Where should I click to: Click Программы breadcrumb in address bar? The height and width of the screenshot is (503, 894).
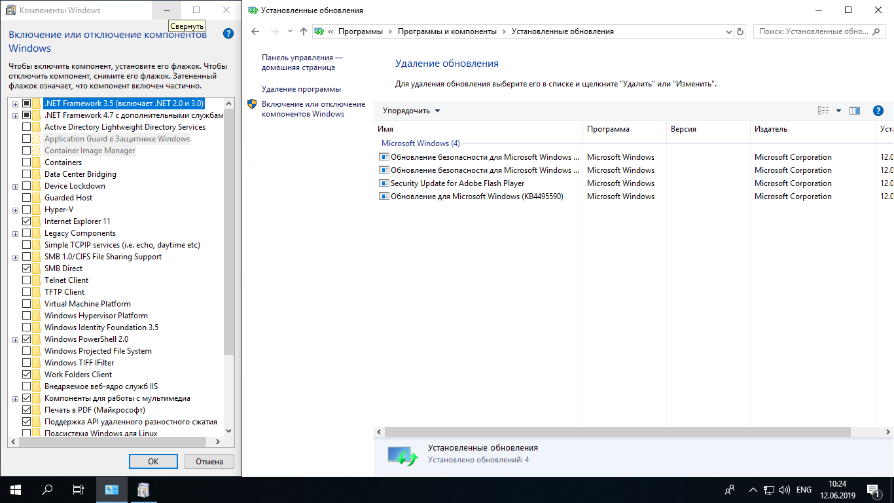360,31
